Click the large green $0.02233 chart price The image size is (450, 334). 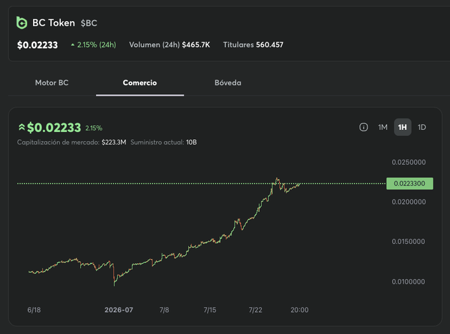54,127
